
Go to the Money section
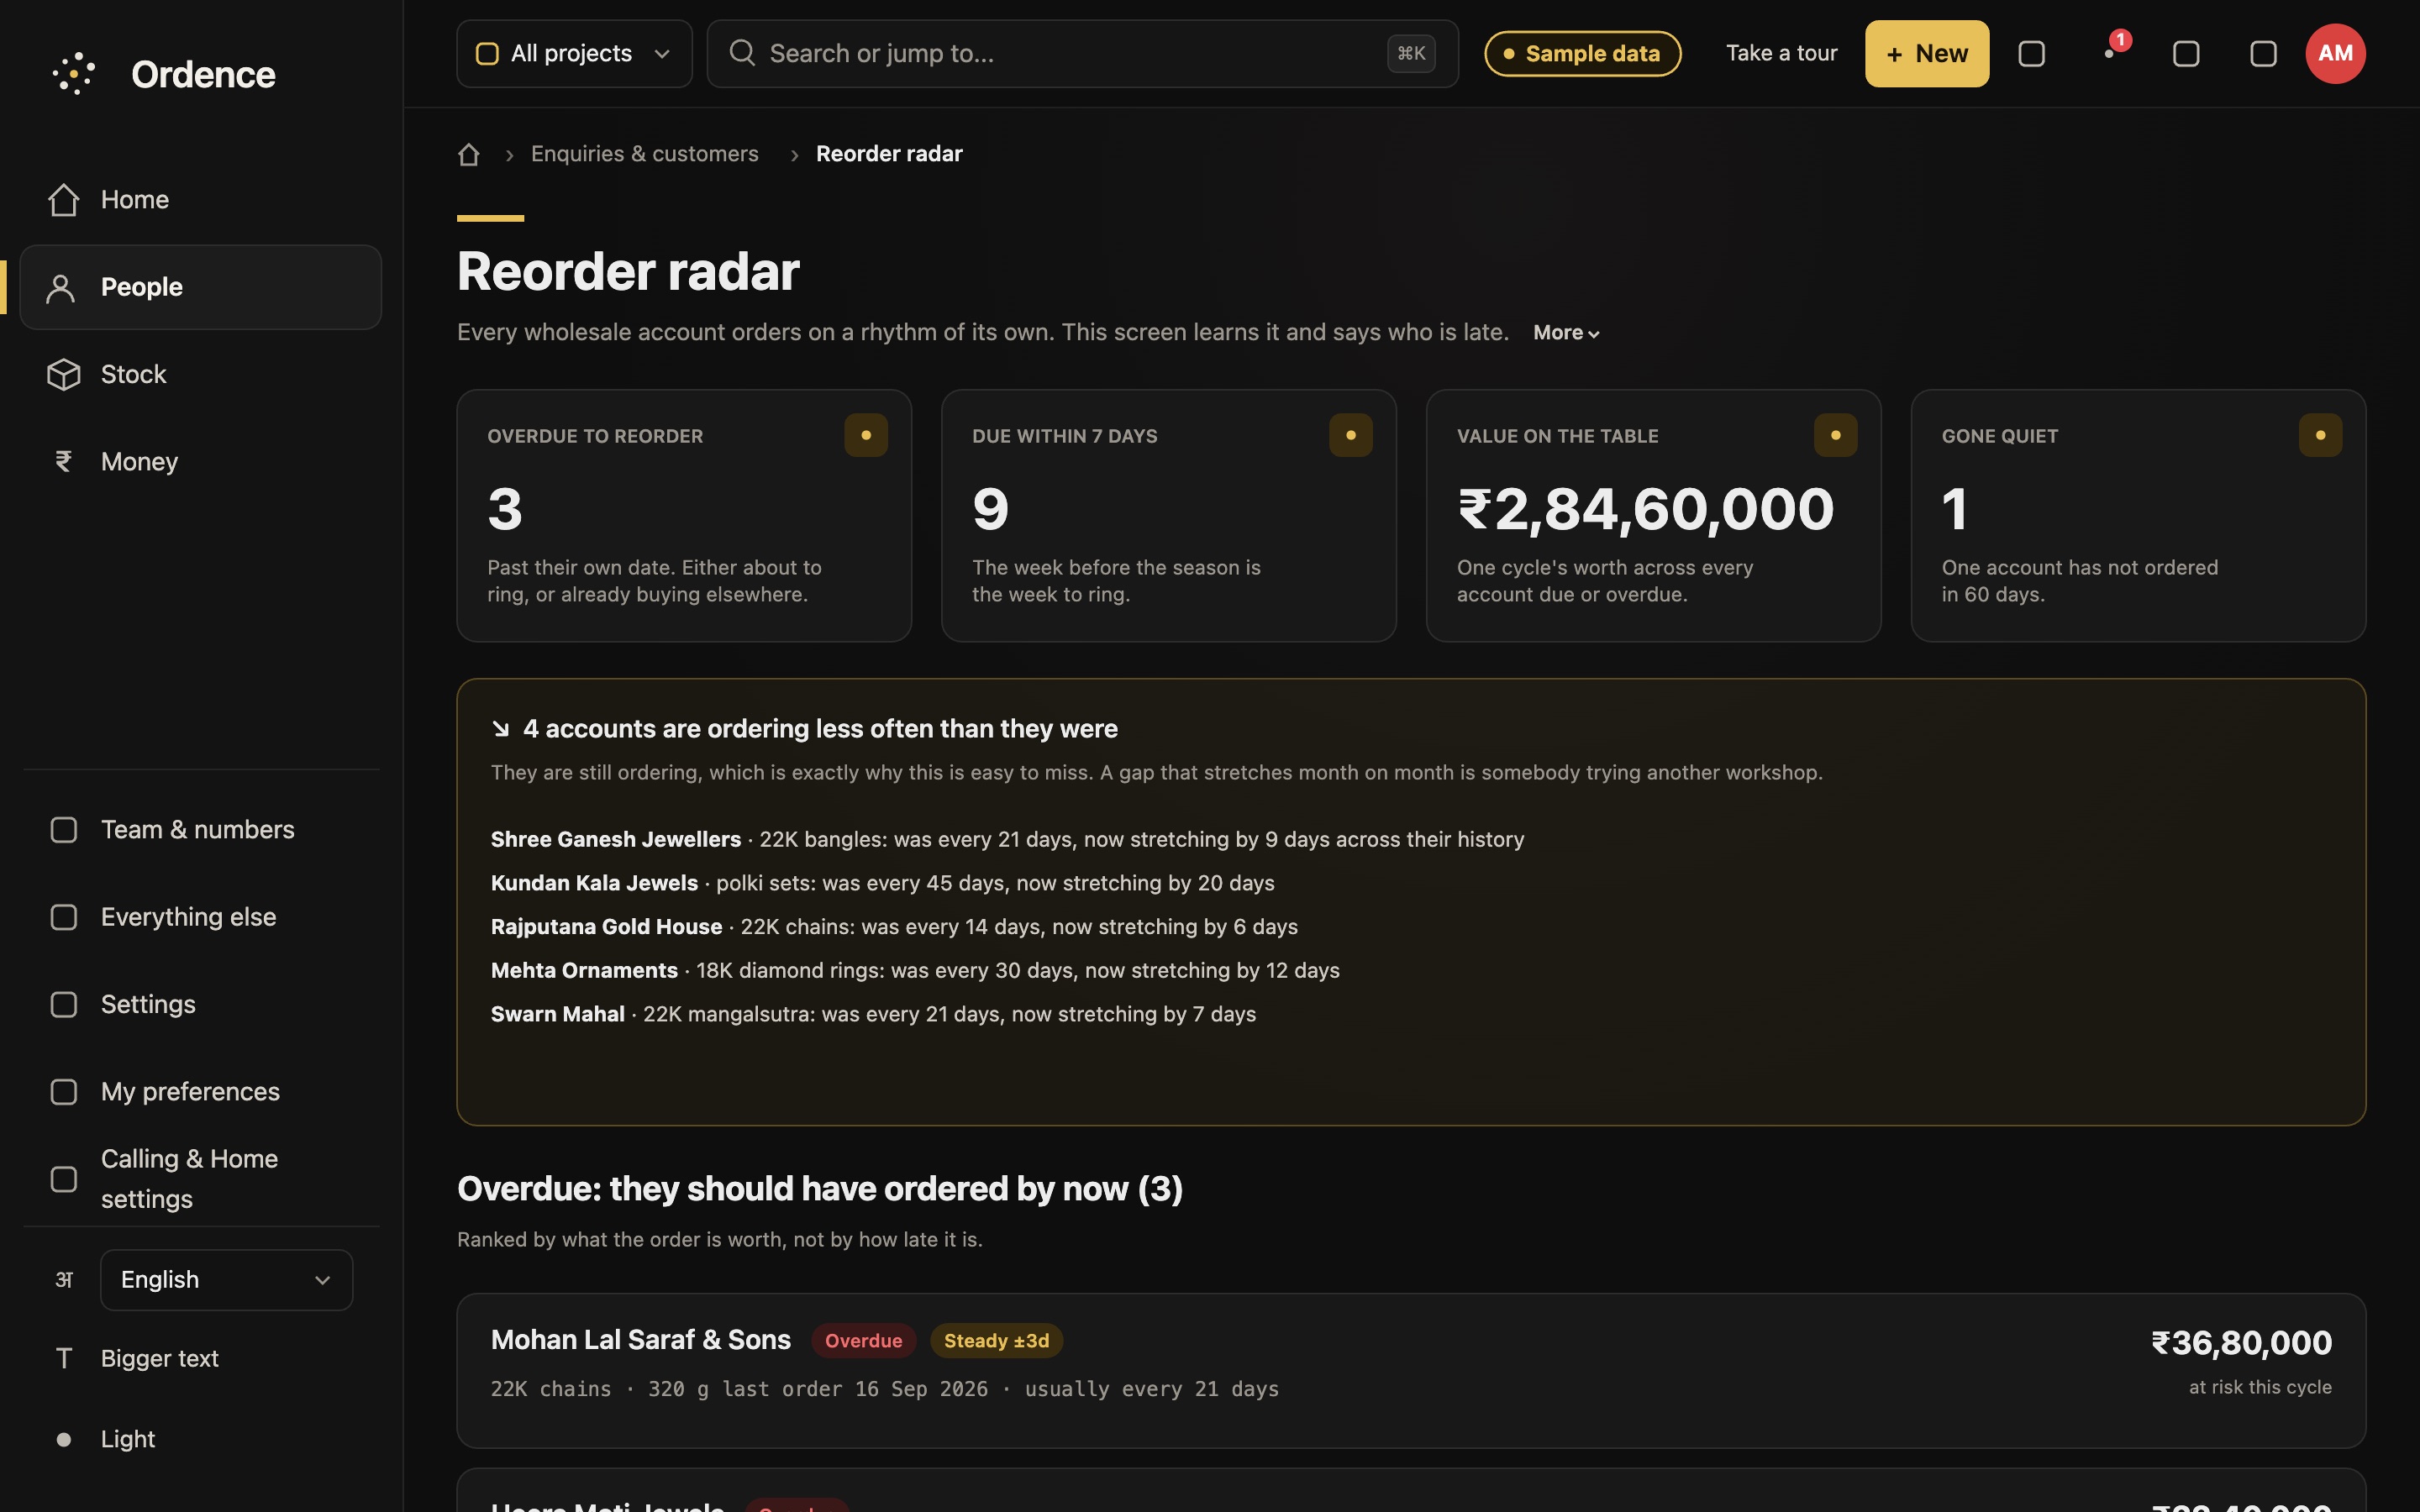200,461
